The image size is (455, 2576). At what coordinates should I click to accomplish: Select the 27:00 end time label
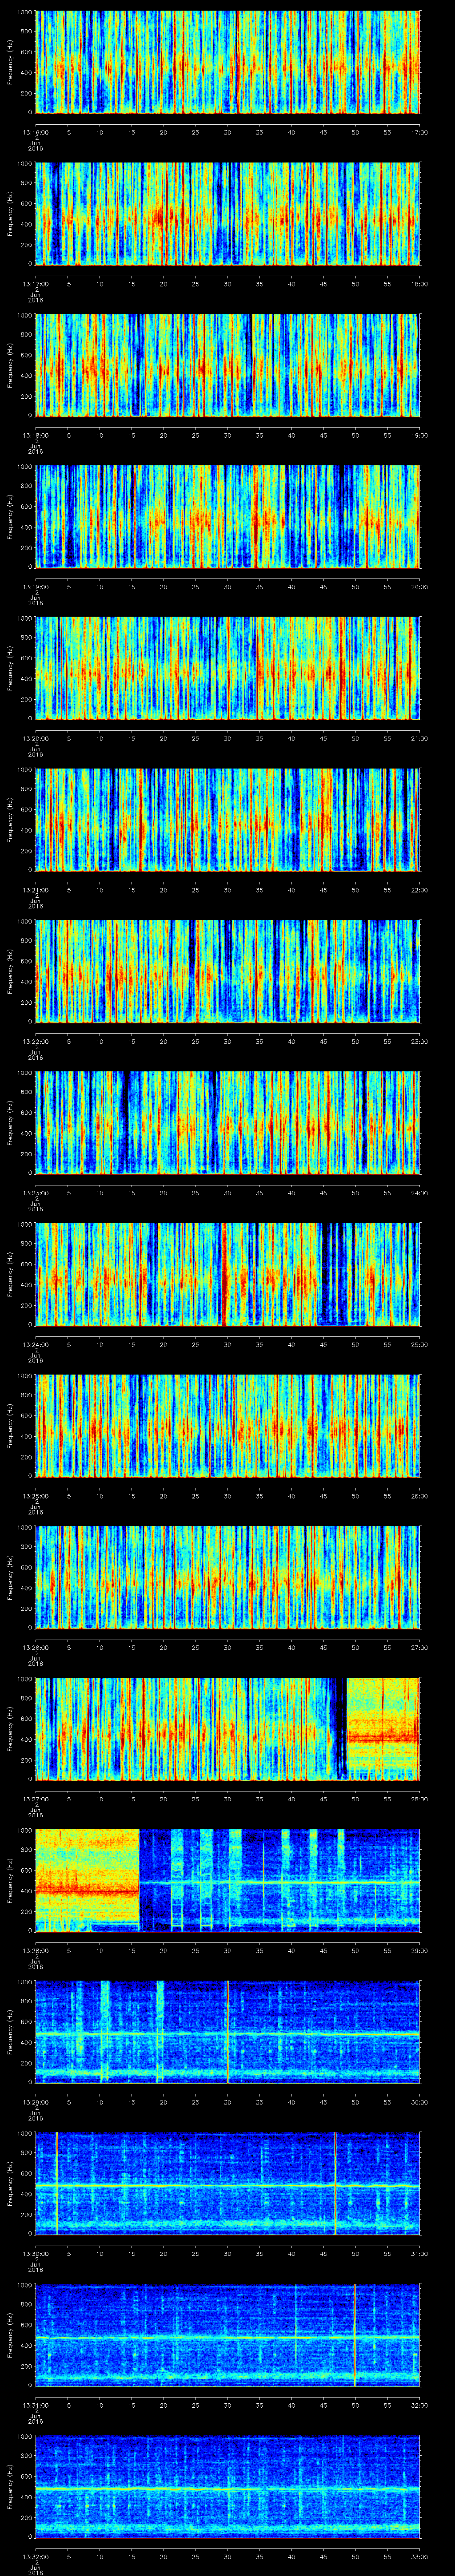pyautogui.click(x=420, y=1647)
